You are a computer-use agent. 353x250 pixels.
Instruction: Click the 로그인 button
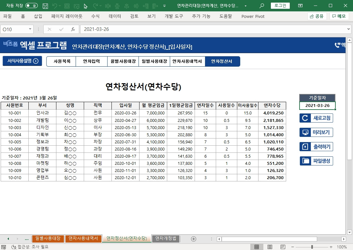(280, 5)
